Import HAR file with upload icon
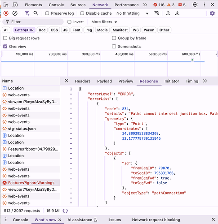Image resolution: width=218 pixels, height=224 pixels. (x=168, y=13)
